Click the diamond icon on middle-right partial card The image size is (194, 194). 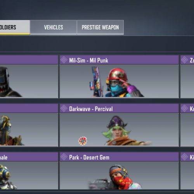pyautogui.click(x=184, y=109)
